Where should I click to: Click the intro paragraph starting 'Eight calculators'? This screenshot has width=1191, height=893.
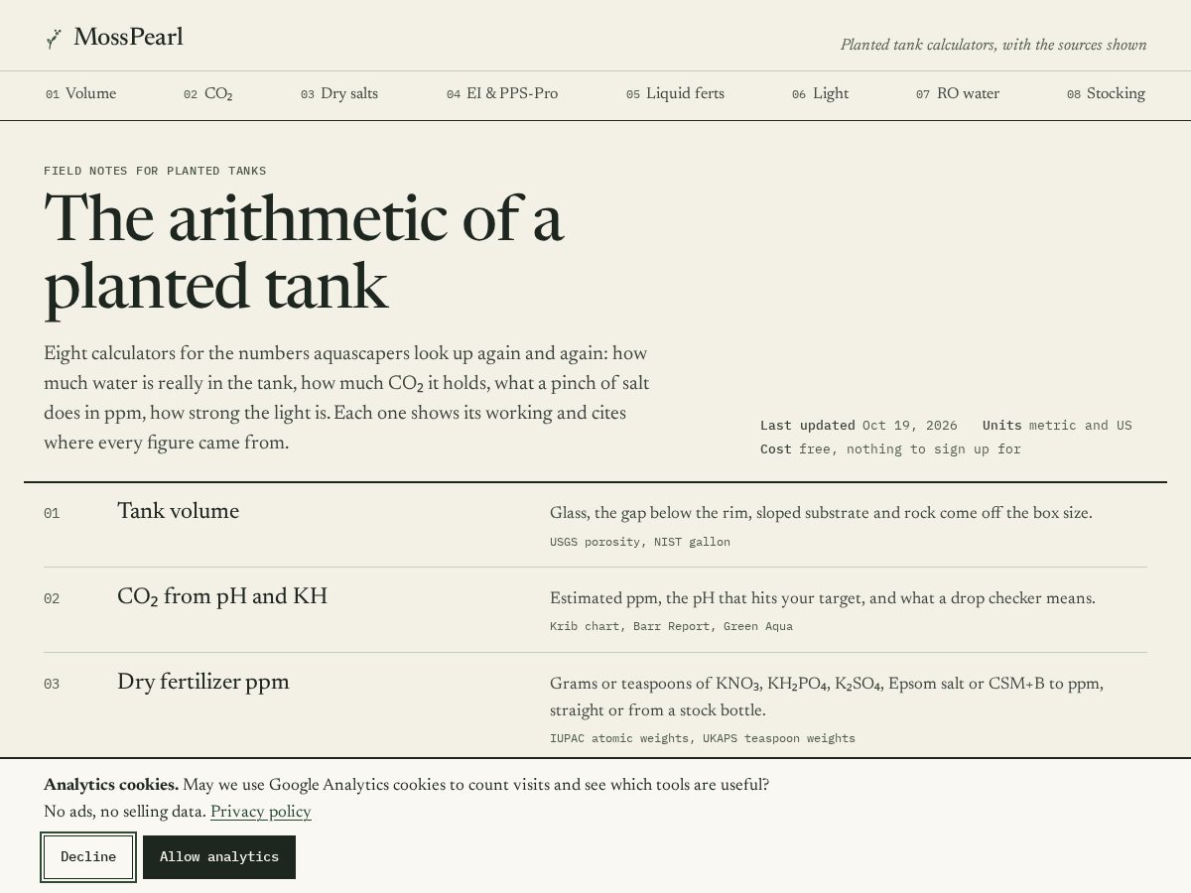(346, 398)
